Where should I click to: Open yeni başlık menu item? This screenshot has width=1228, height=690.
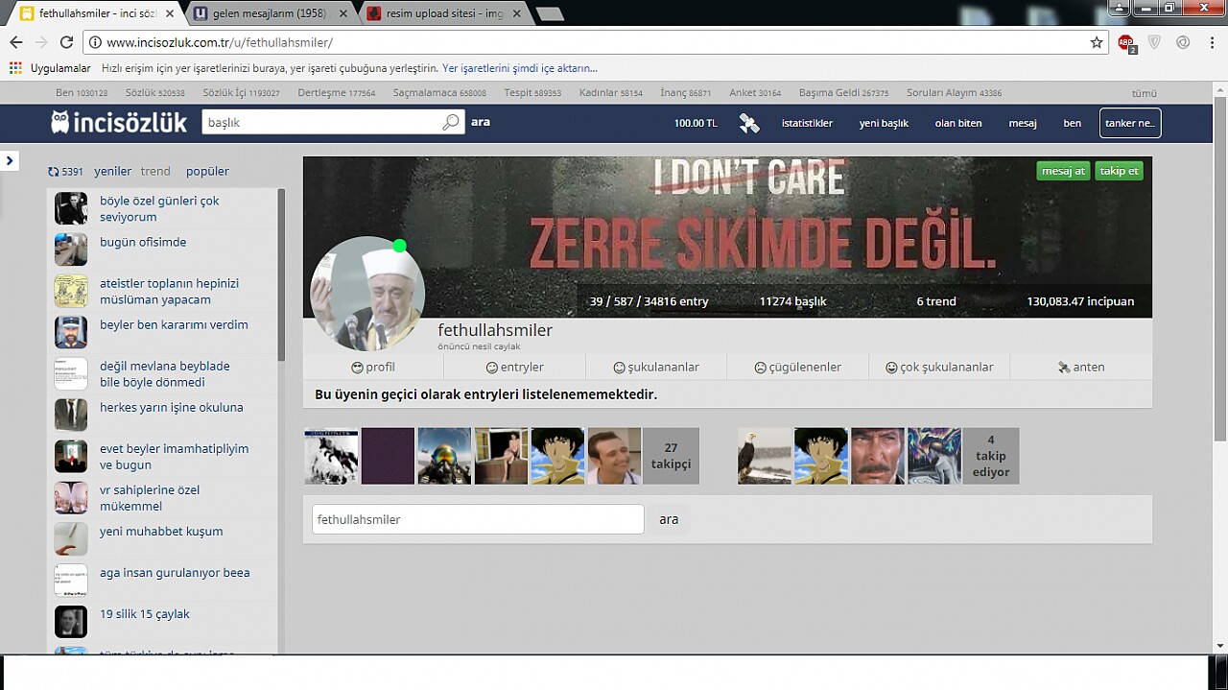884,123
